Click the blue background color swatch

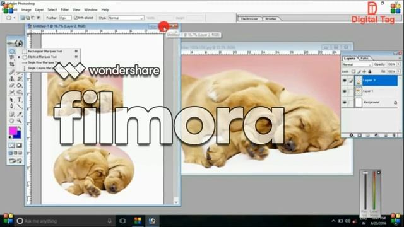(18, 136)
